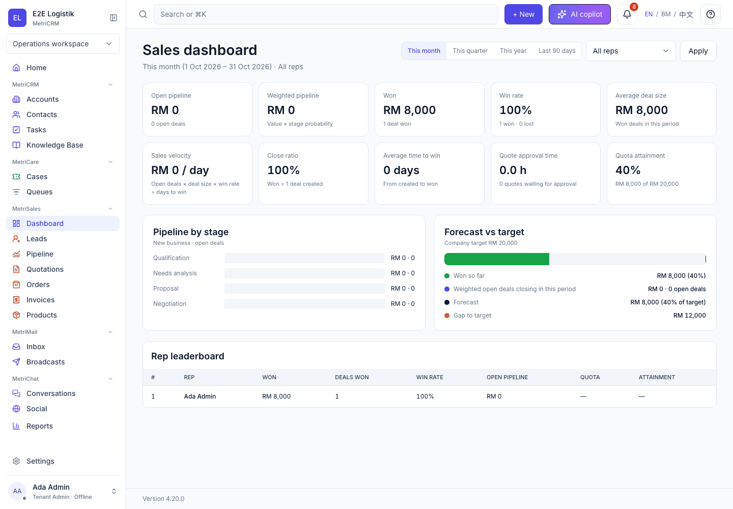Launch the AI copilot
This screenshot has height=509, width=733.
point(580,14)
